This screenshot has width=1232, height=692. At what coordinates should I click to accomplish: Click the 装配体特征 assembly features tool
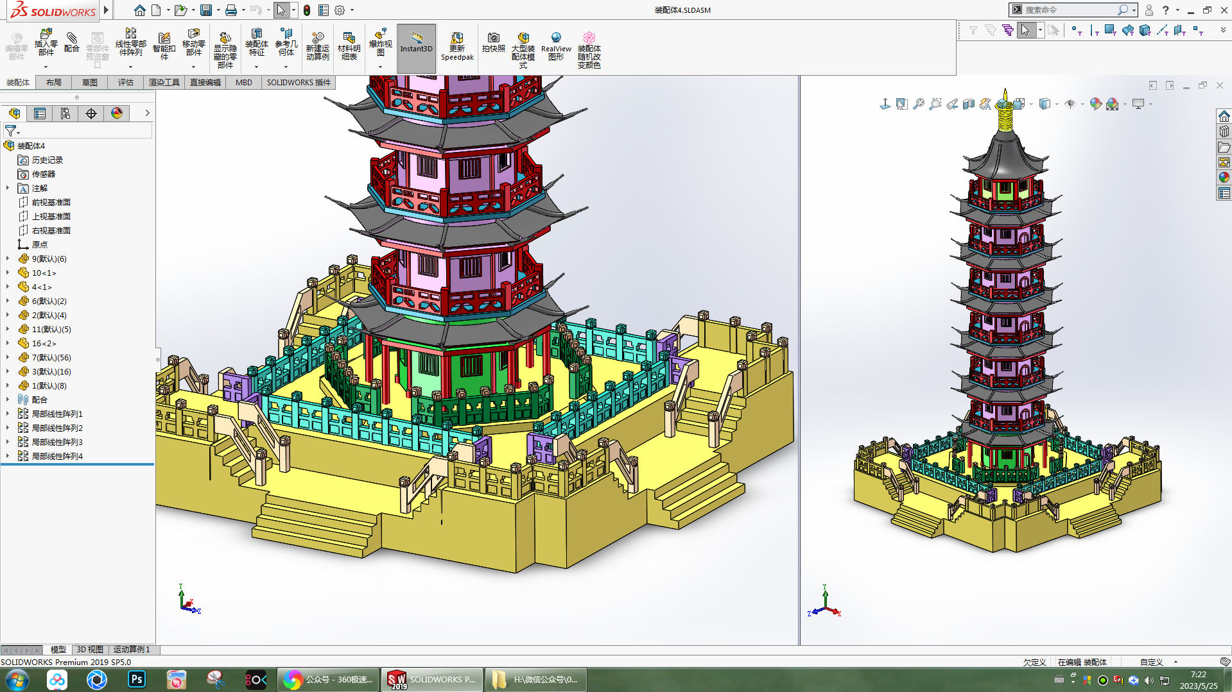pos(257,42)
